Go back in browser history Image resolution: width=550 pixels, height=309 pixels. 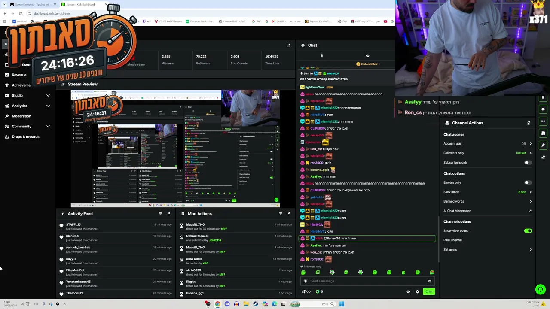click(x=5, y=13)
